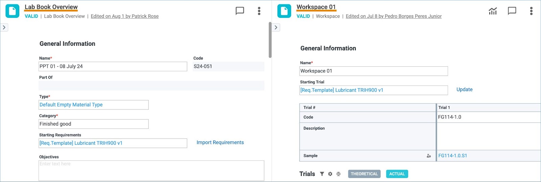Click the Trials section heading
This screenshot has height=182, width=541.
(x=307, y=174)
